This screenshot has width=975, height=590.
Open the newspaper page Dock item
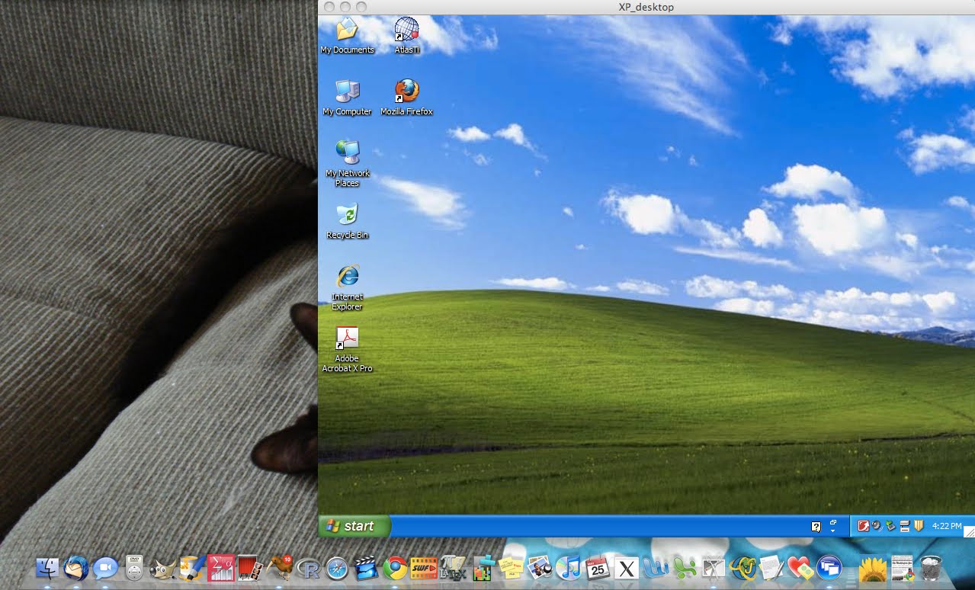[x=903, y=568]
